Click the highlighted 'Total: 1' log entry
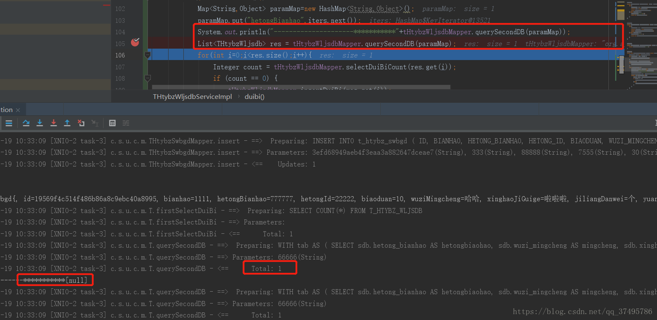657x320 pixels. point(270,268)
